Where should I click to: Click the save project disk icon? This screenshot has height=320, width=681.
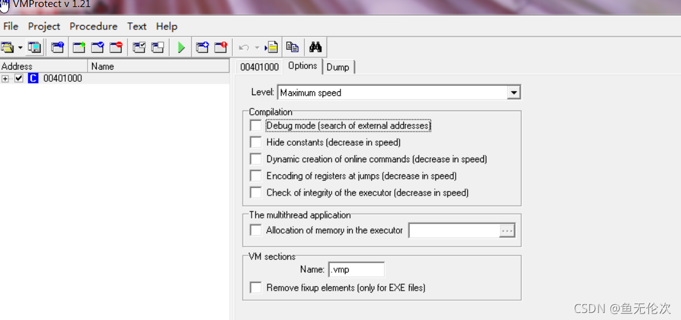click(x=35, y=47)
